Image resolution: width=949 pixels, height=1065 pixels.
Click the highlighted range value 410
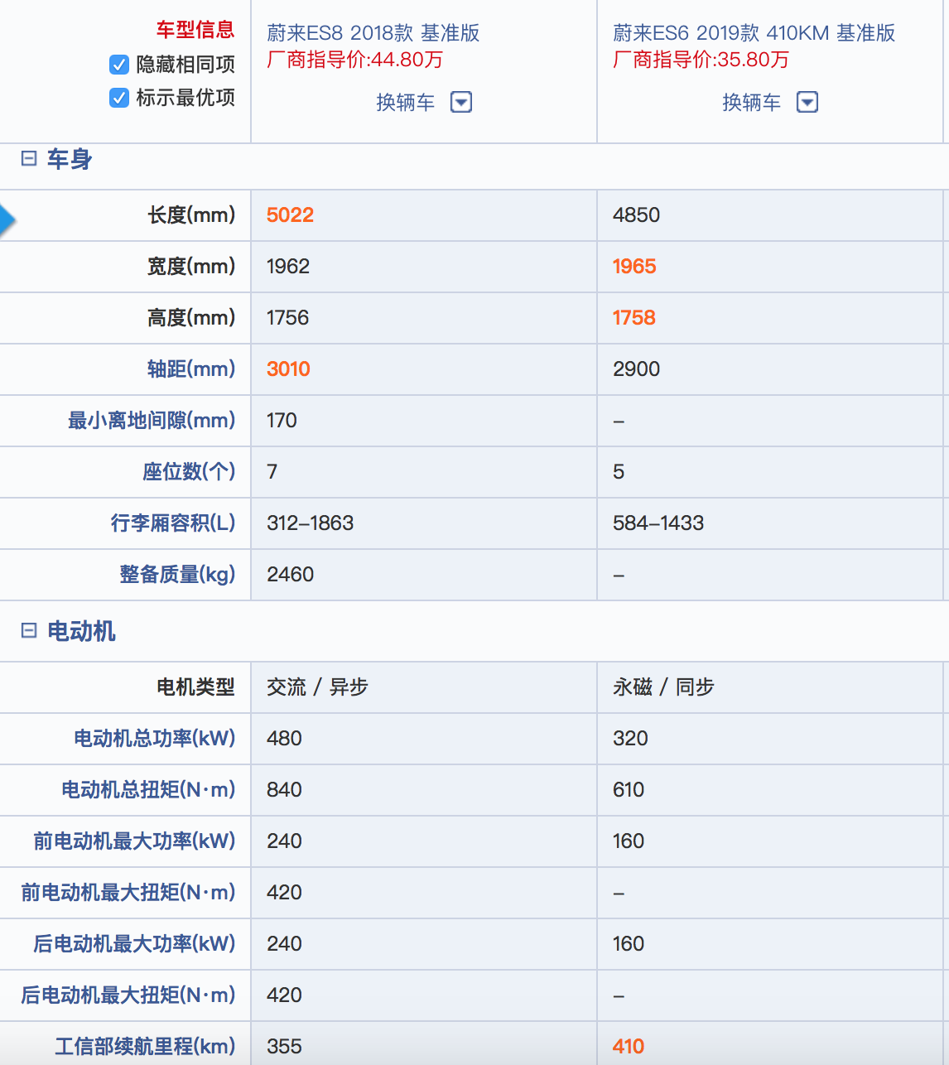point(629,1046)
